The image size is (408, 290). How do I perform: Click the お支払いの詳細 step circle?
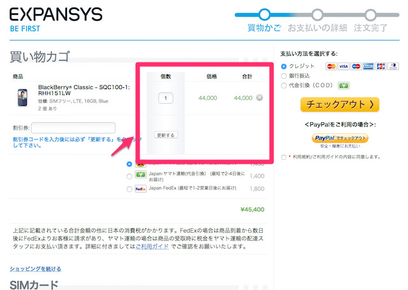(x=317, y=15)
